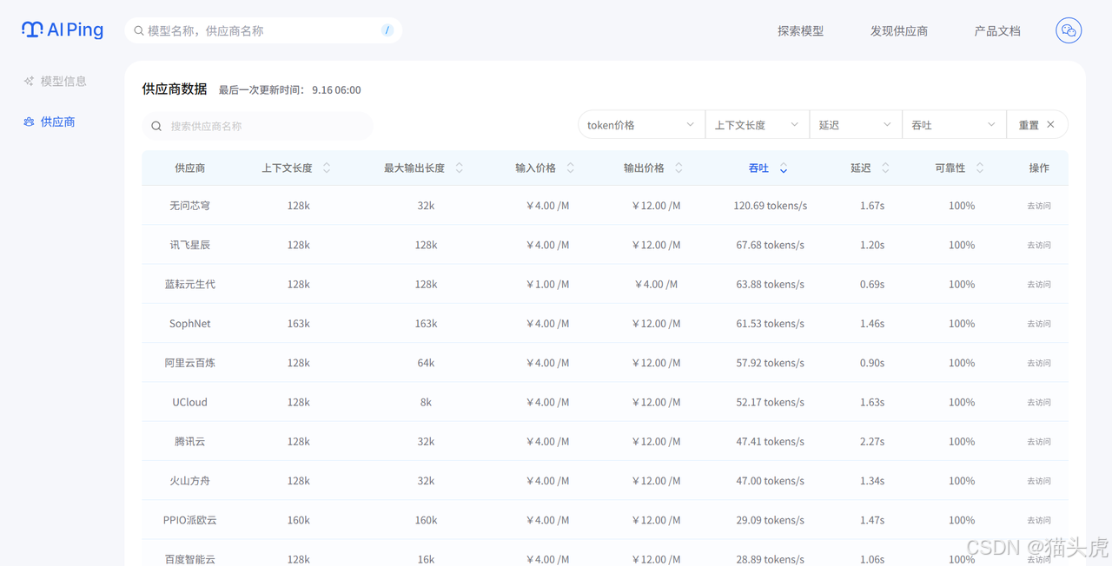Sort by 输出价格 column arrows
This screenshot has width=1112, height=566.
click(x=678, y=168)
